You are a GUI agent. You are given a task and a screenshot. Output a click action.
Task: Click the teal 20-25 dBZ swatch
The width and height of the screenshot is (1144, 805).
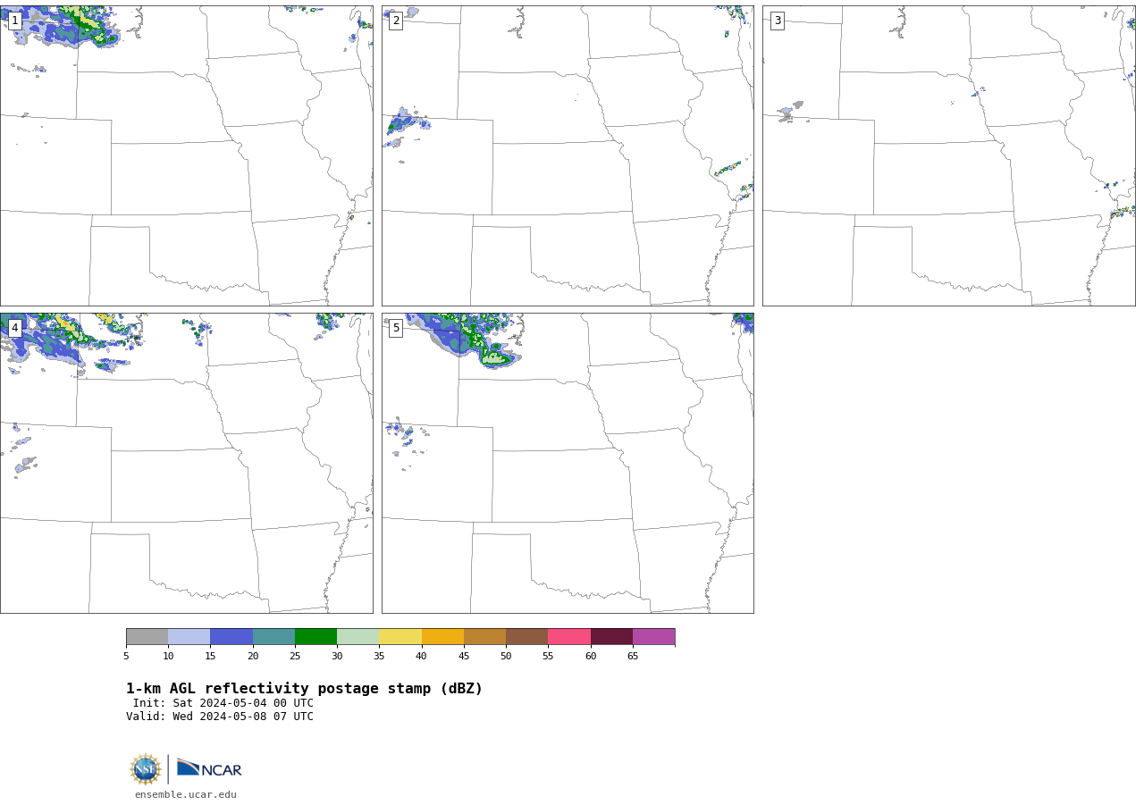[273, 636]
